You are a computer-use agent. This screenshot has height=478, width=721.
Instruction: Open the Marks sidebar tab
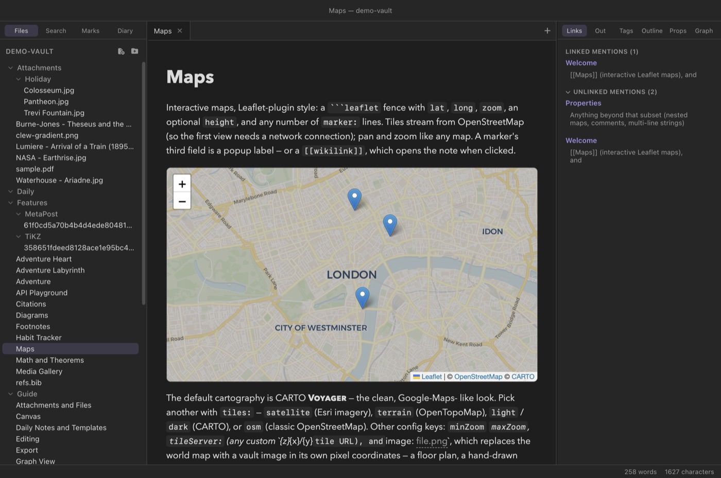click(x=90, y=31)
